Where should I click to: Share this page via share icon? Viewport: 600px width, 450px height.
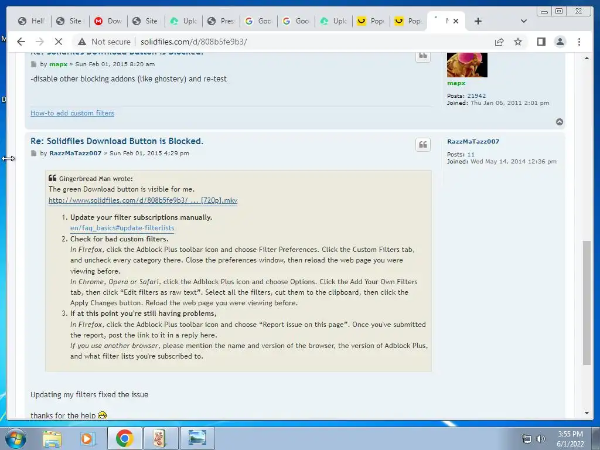499,42
